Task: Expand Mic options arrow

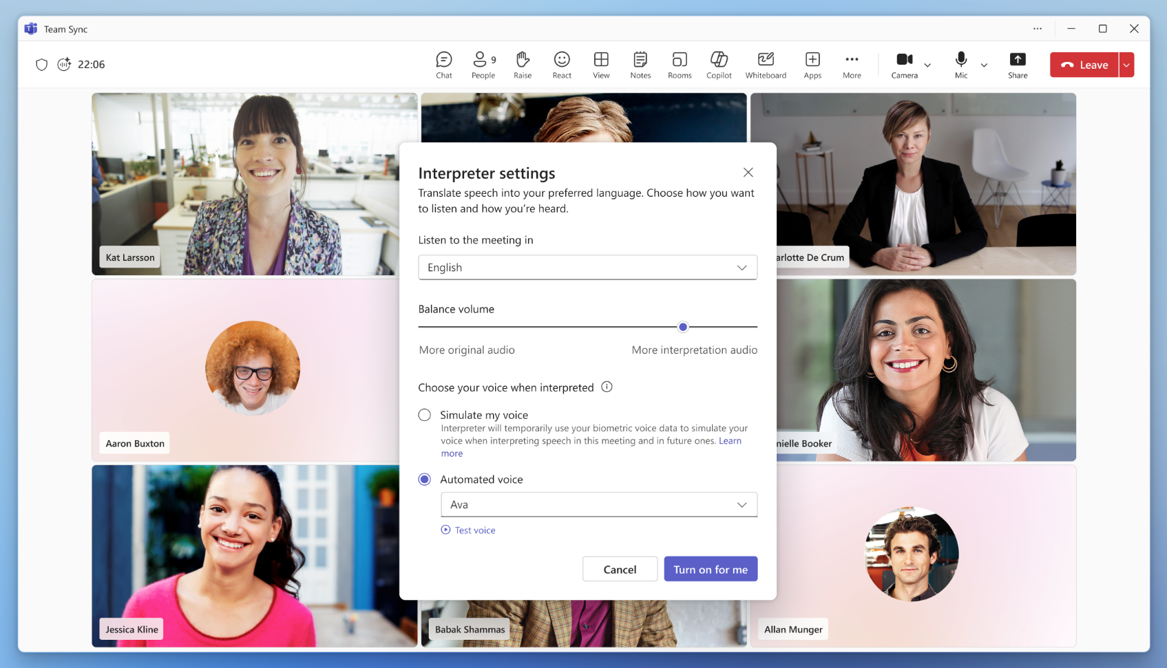Action: click(x=984, y=65)
